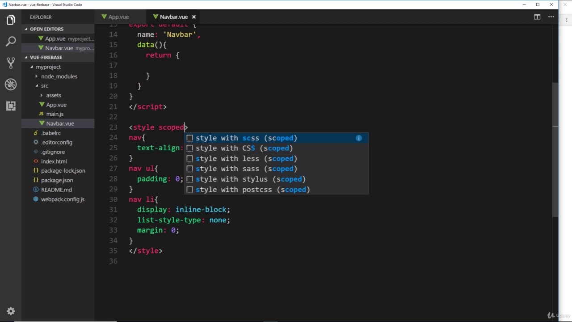
Task: Click the README.md info file icon
Action: click(36, 190)
